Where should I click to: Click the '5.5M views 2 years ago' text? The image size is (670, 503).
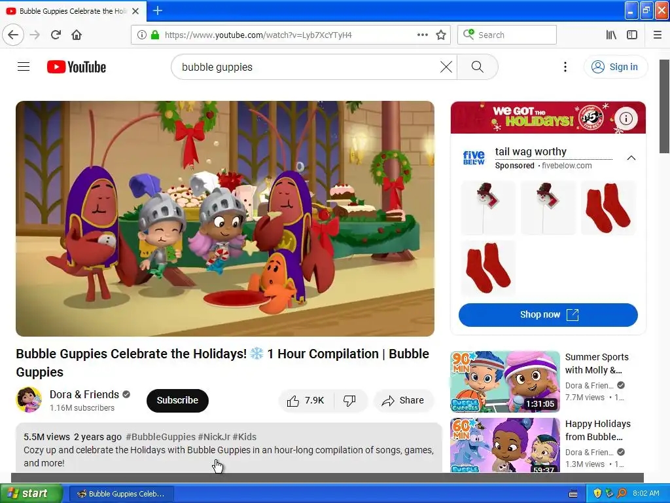point(73,437)
